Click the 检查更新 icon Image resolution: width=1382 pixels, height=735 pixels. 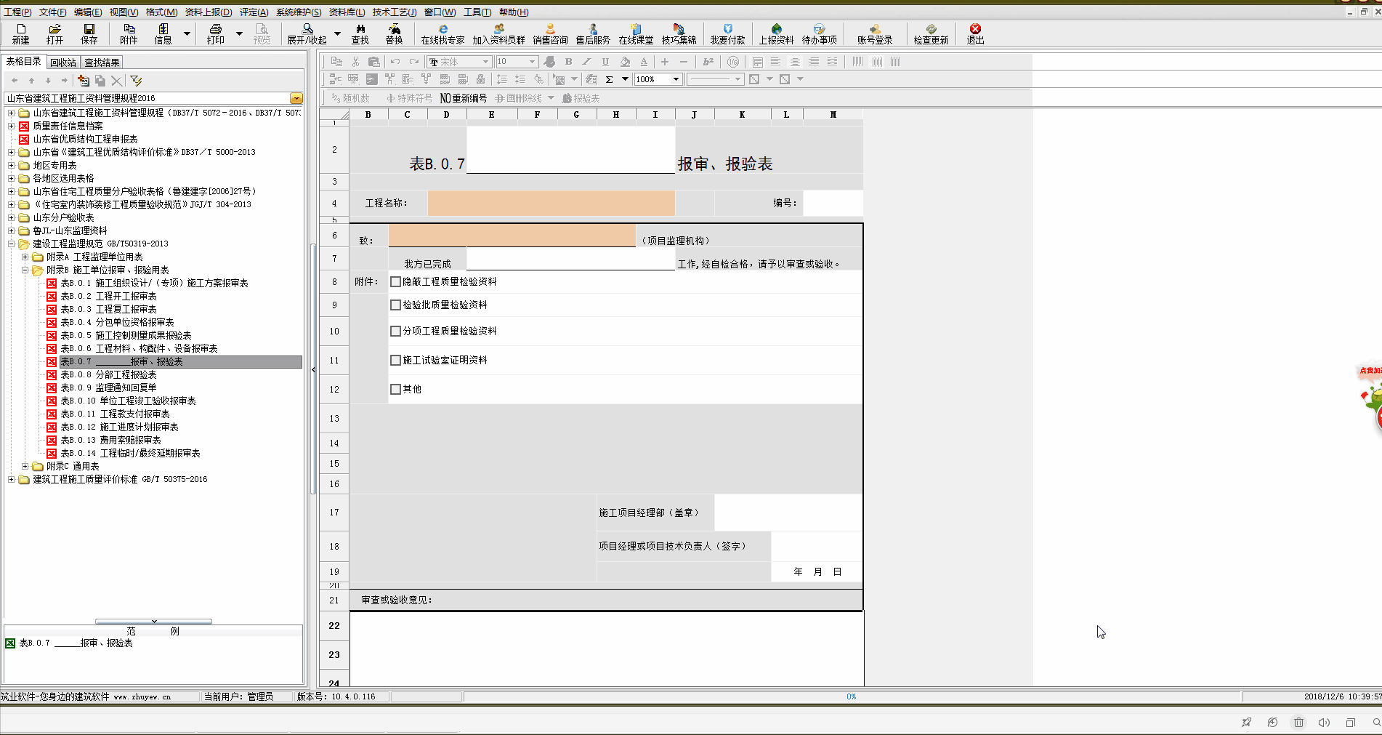pos(930,33)
